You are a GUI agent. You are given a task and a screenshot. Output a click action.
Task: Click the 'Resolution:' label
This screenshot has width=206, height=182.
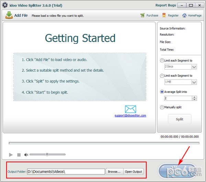(x=167, y=35)
